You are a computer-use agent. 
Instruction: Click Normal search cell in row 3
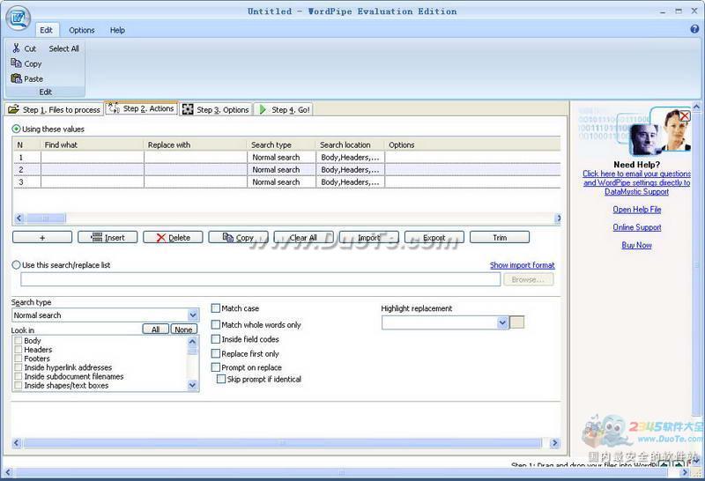[281, 182]
